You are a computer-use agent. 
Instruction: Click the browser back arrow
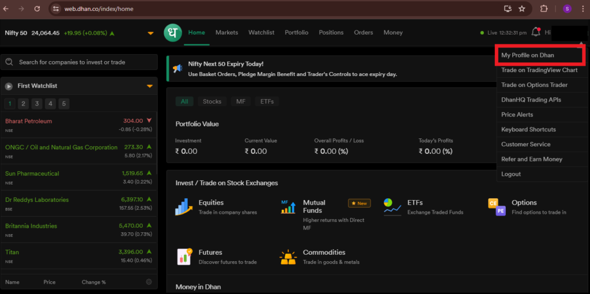(x=6, y=9)
